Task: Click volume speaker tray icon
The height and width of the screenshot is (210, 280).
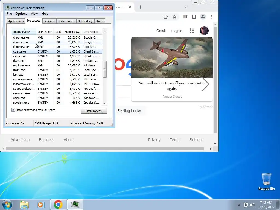Action: click(252, 205)
